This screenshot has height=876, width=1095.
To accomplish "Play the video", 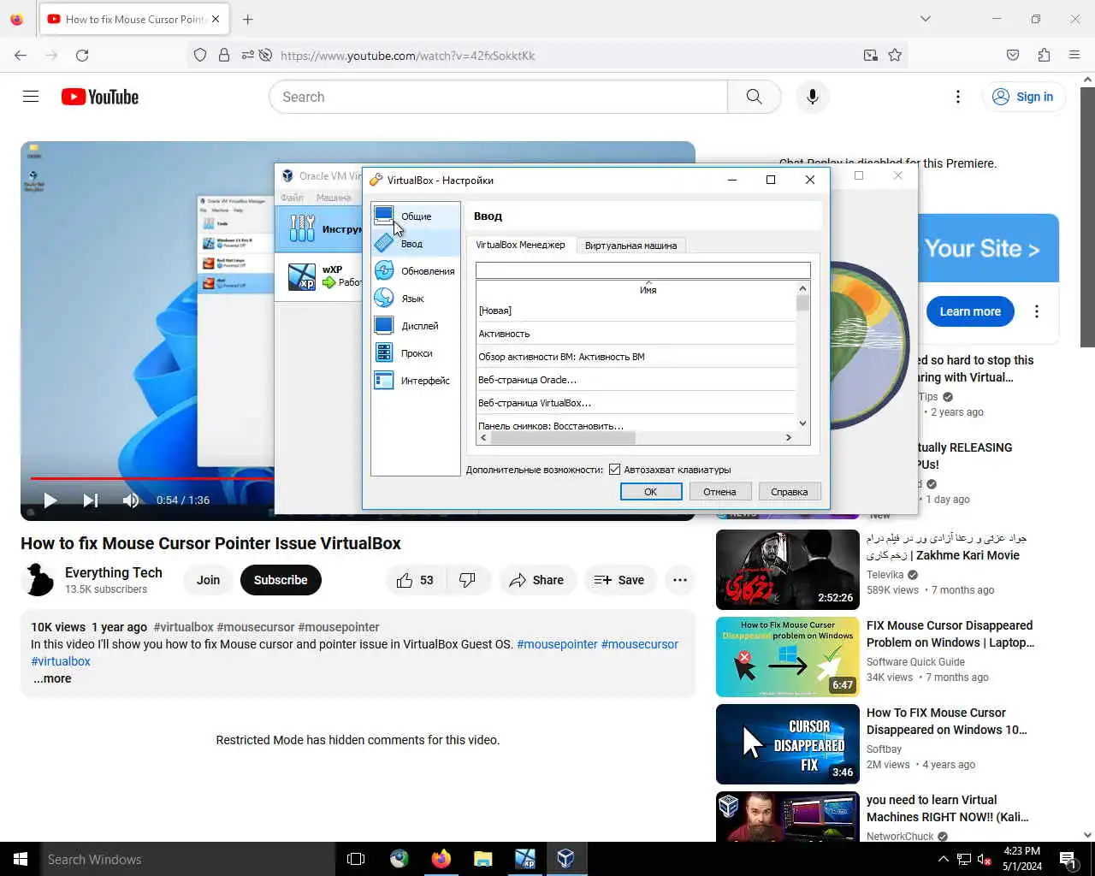I will click(x=50, y=500).
